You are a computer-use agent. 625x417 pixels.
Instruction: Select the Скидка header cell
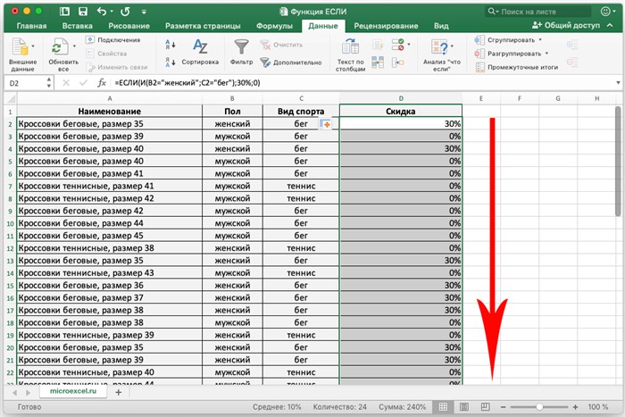point(401,112)
